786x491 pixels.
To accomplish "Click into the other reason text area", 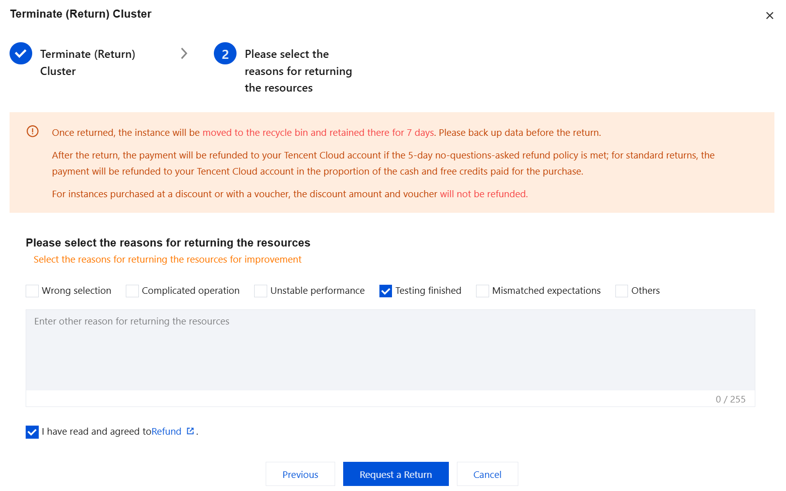I will [x=390, y=350].
